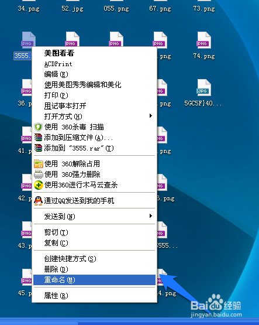Choose 使用 360杀毒 扫描
The width and height of the screenshot is (259, 325).
pos(74,127)
